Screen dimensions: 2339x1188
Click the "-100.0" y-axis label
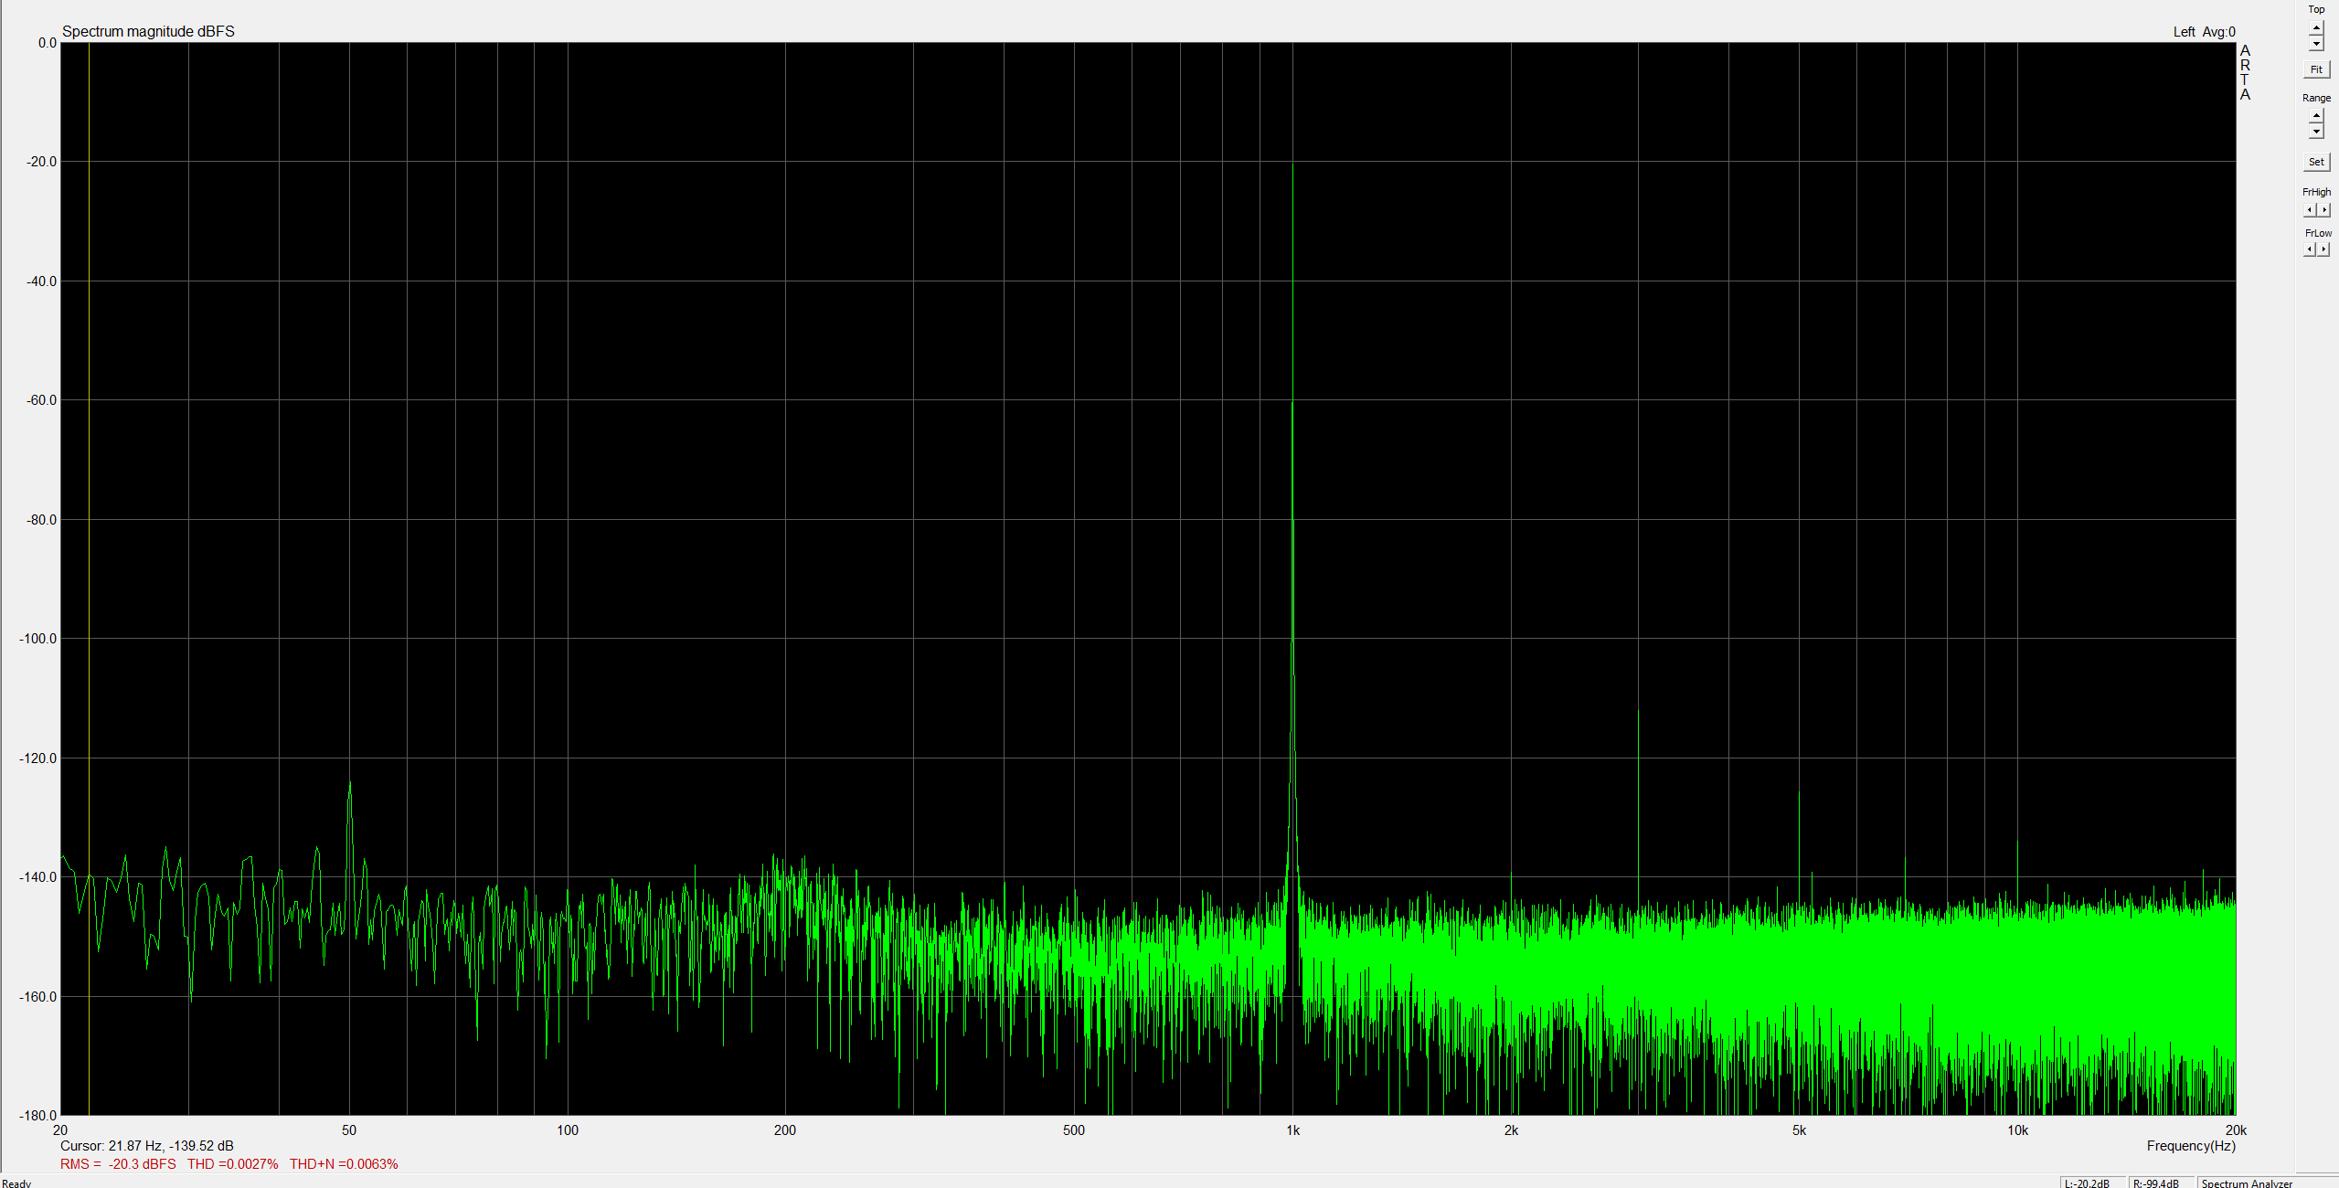click(37, 639)
